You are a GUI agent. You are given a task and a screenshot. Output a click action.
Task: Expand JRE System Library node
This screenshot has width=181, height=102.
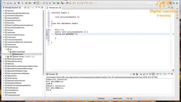tap(6, 57)
